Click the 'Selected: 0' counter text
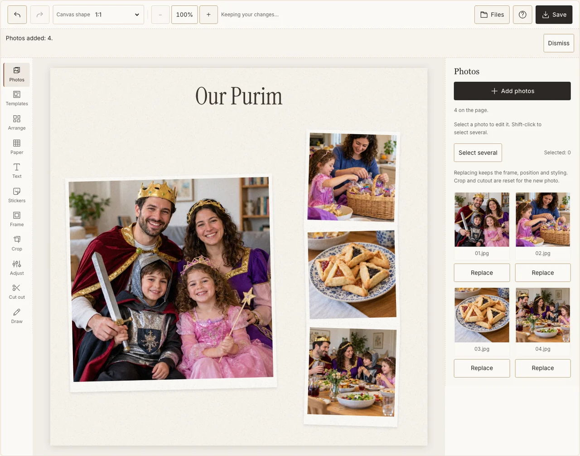The height and width of the screenshot is (456, 580). 557,153
